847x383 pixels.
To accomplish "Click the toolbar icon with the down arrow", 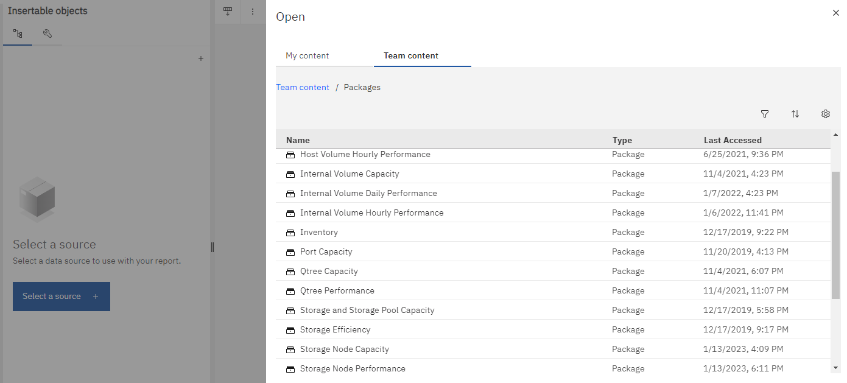I will coord(228,12).
